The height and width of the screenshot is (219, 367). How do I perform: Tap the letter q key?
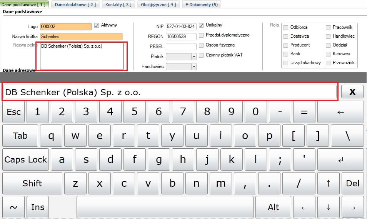[51, 136]
